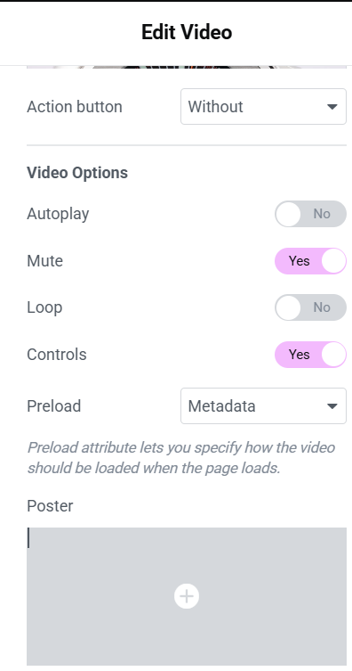Click the Poster image placeholder area
The image size is (352, 671).
(x=187, y=596)
